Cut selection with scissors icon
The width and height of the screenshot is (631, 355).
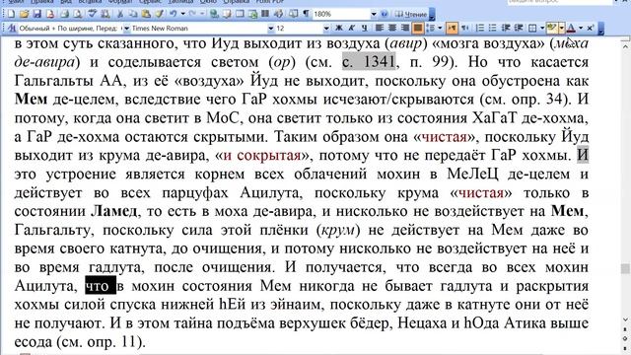pos(120,14)
